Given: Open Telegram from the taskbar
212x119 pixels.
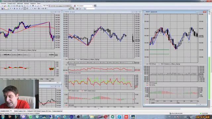Looking at the screenshot, I should click(x=58, y=117).
